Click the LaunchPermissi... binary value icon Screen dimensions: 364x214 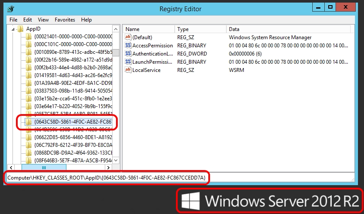pos(128,62)
